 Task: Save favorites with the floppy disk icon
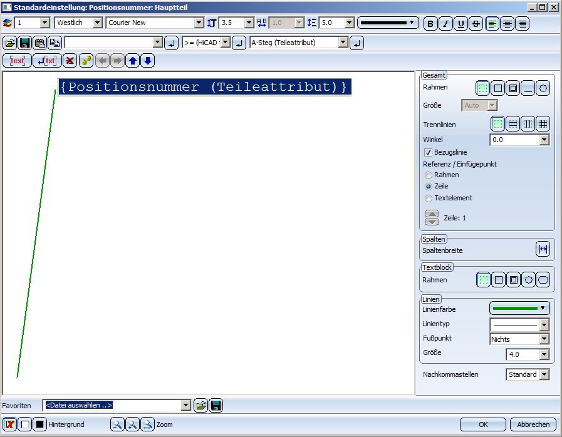[216, 406]
